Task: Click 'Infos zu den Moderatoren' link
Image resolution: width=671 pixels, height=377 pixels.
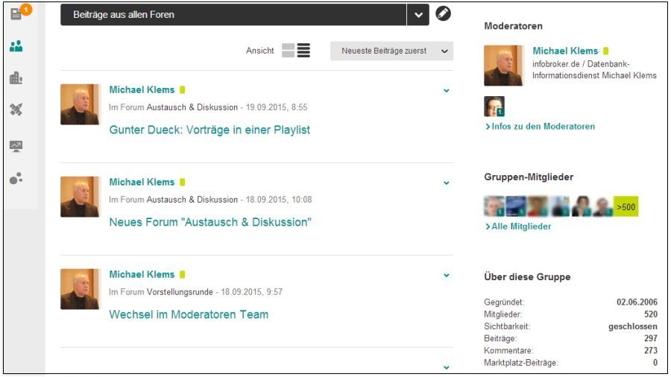Action: pyautogui.click(x=542, y=127)
